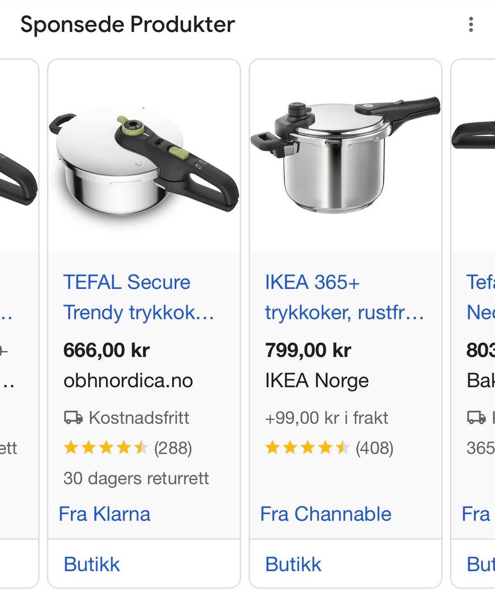
Task: Open the Fra Klarna link
Action: pyautogui.click(x=104, y=514)
